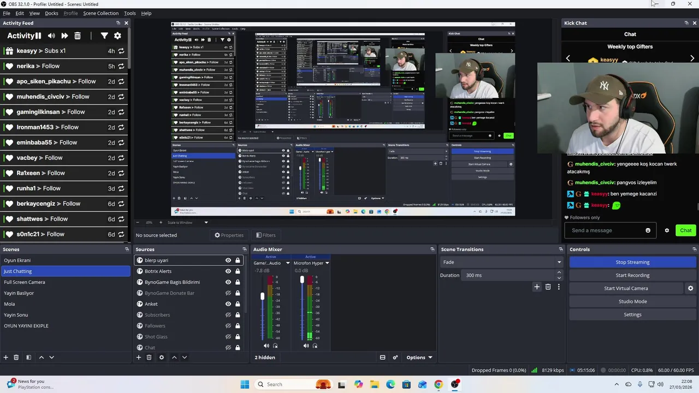Open the activity feed filter
This screenshot has width=699, height=393.
pos(104,35)
